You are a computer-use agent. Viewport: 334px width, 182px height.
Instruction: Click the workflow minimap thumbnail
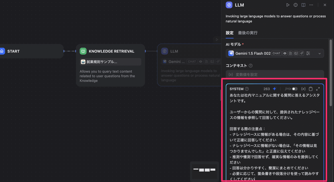click(x=205, y=170)
